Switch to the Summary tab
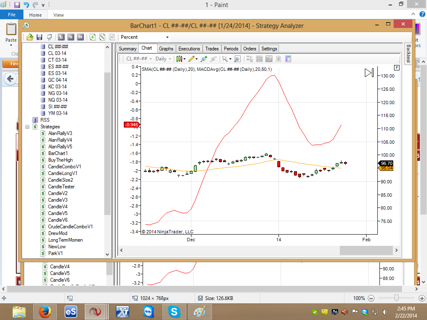 click(x=128, y=49)
